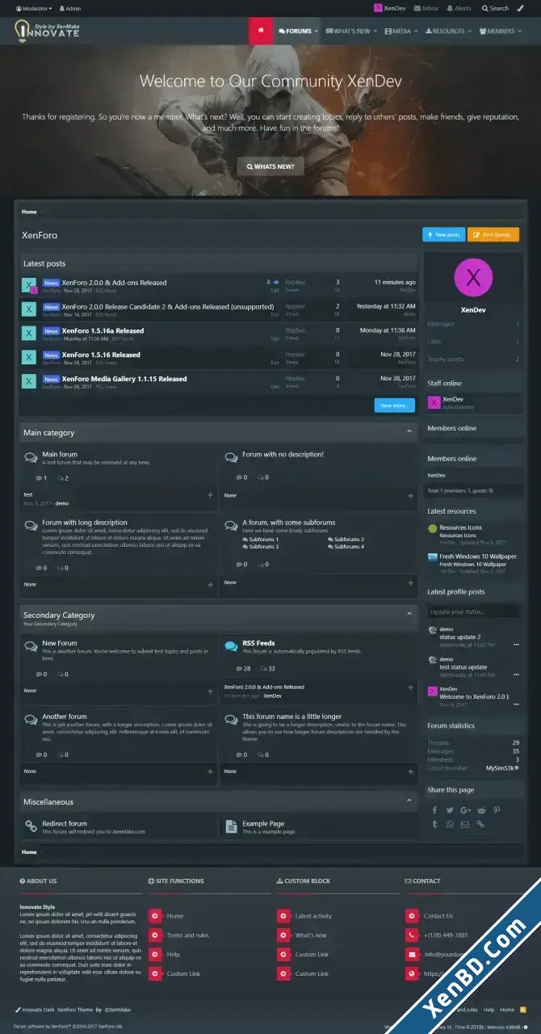Click the orange Post thread button

click(493, 234)
